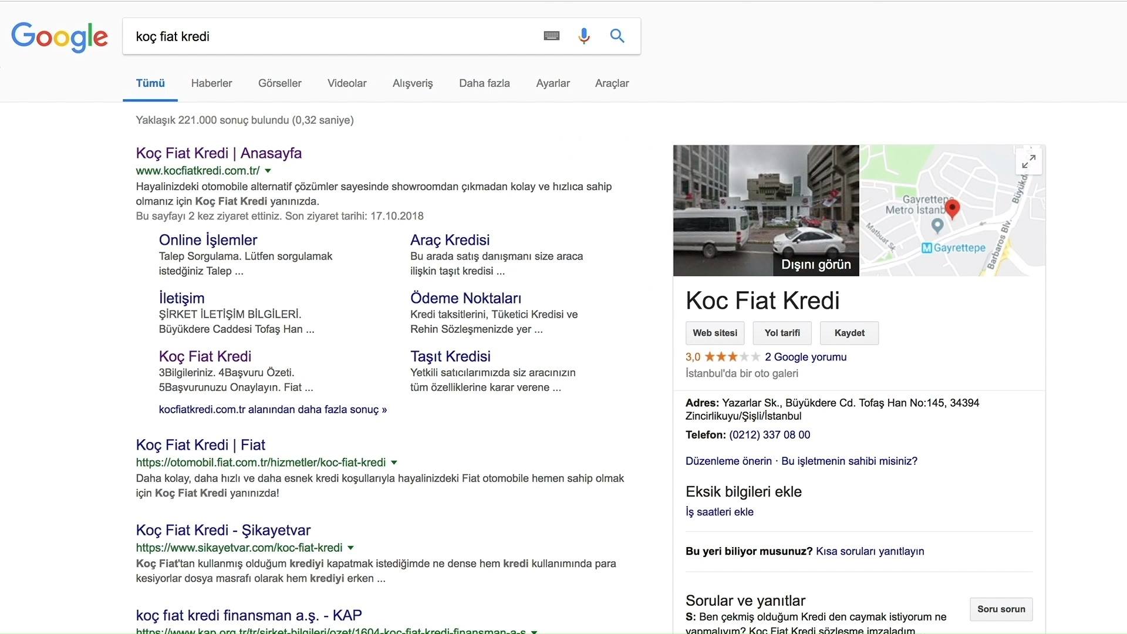
Task: Click the Yaklaşık 221.000 sonuç bulundu text
Action: [245, 120]
